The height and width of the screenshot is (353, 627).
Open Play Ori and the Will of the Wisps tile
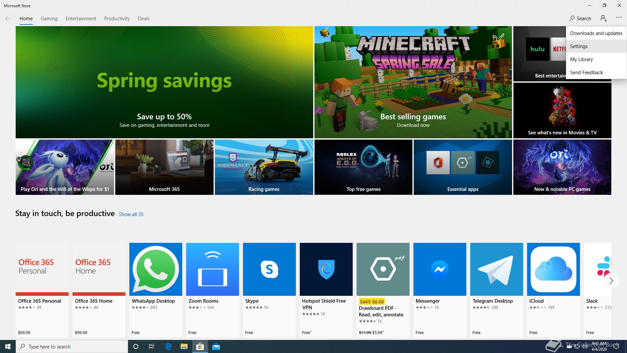[x=65, y=167]
